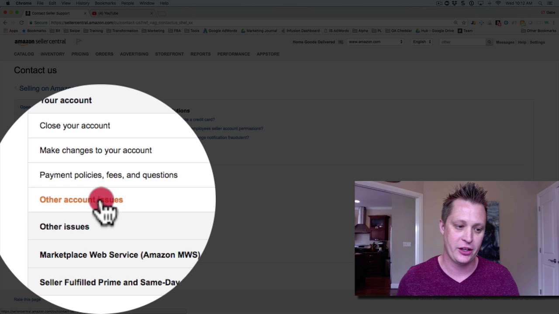Image resolution: width=559 pixels, height=314 pixels.
Task: Click the search magnifier button next to the 'other' field
Action: 489,42
